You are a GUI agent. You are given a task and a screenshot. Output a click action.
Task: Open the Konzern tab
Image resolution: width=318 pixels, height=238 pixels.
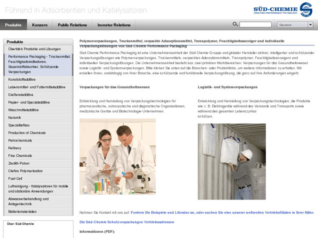click(40, 25)
